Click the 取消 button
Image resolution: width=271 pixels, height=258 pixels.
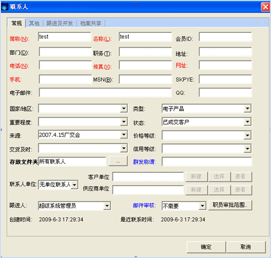coord(246,247)
